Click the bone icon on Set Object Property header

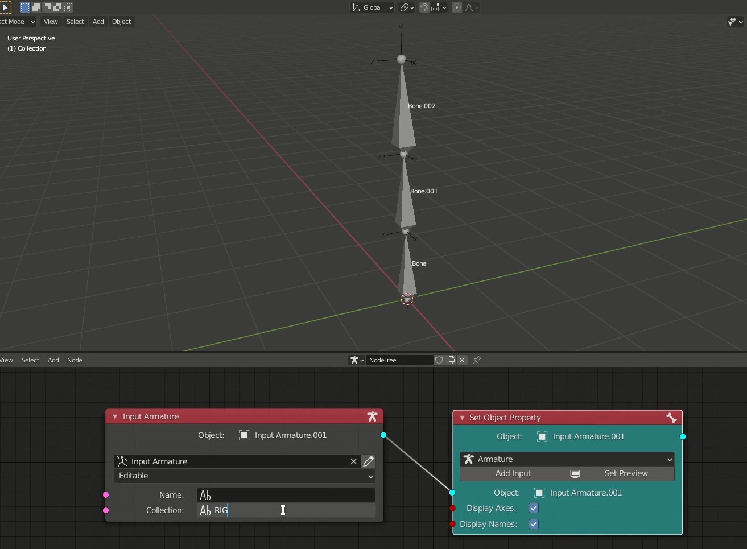click(671, 418)
